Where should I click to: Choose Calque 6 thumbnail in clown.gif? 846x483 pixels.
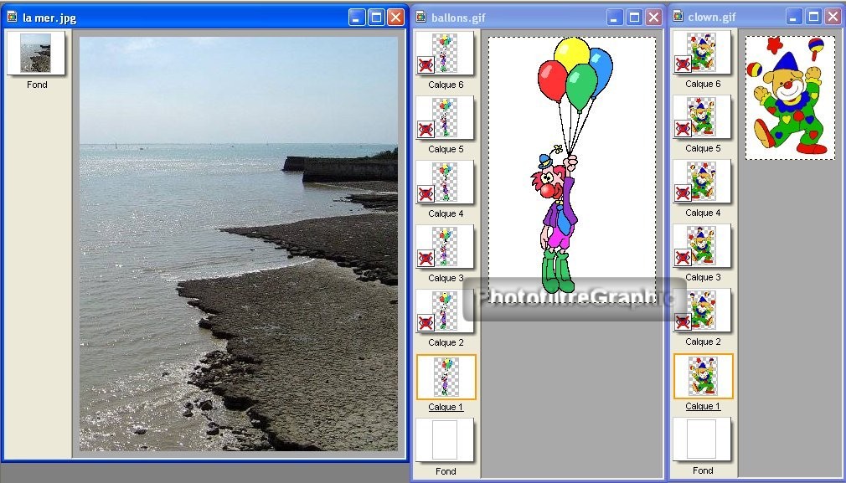pos(703,53)
